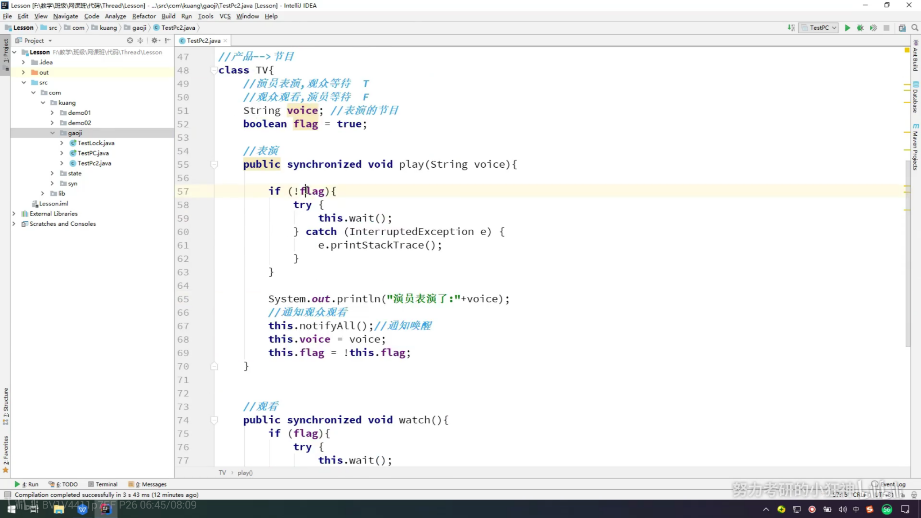Screen dimensions: 921x518
Task: Open the TestPC run configuration dropdown
Action: click(x=819, y=28)
